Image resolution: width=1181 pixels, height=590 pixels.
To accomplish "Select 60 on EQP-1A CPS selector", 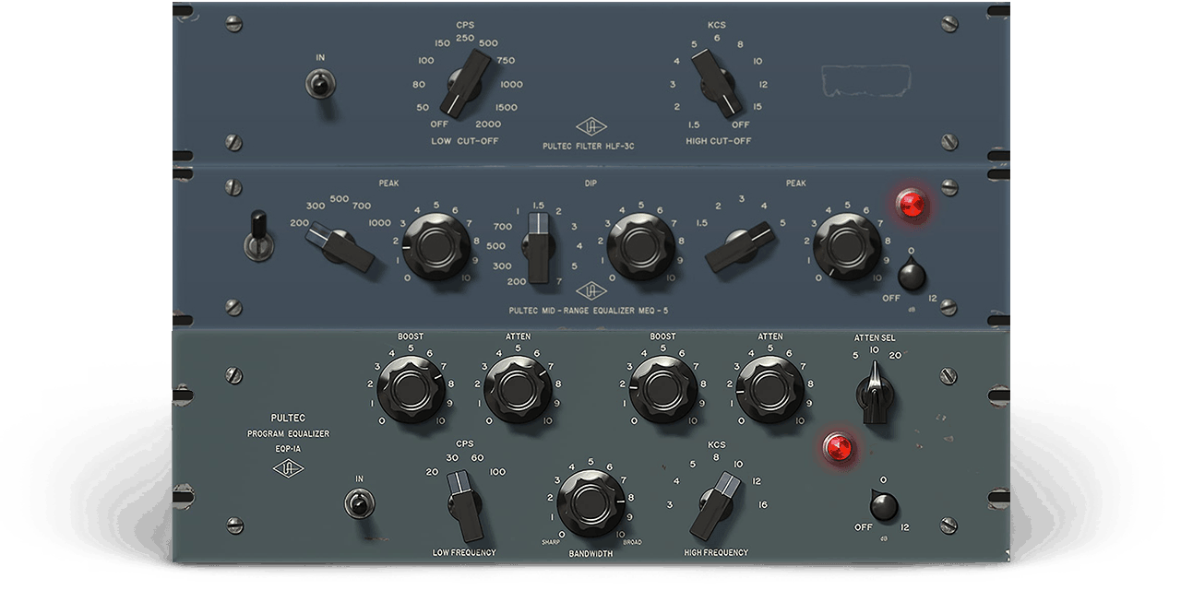I will tap(477, 457).
